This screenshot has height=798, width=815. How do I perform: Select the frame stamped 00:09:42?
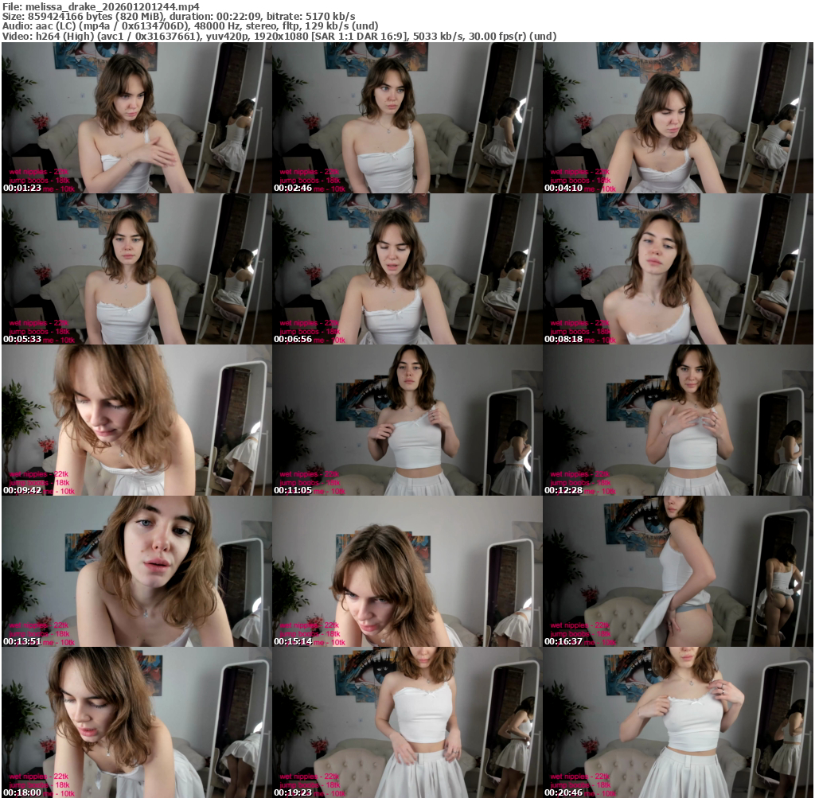coord(137,420)
